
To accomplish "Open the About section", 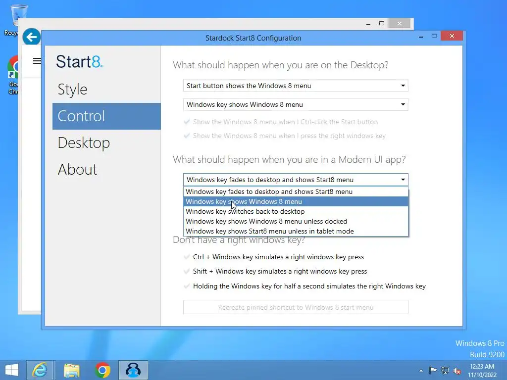I will [x=77, y=169].
